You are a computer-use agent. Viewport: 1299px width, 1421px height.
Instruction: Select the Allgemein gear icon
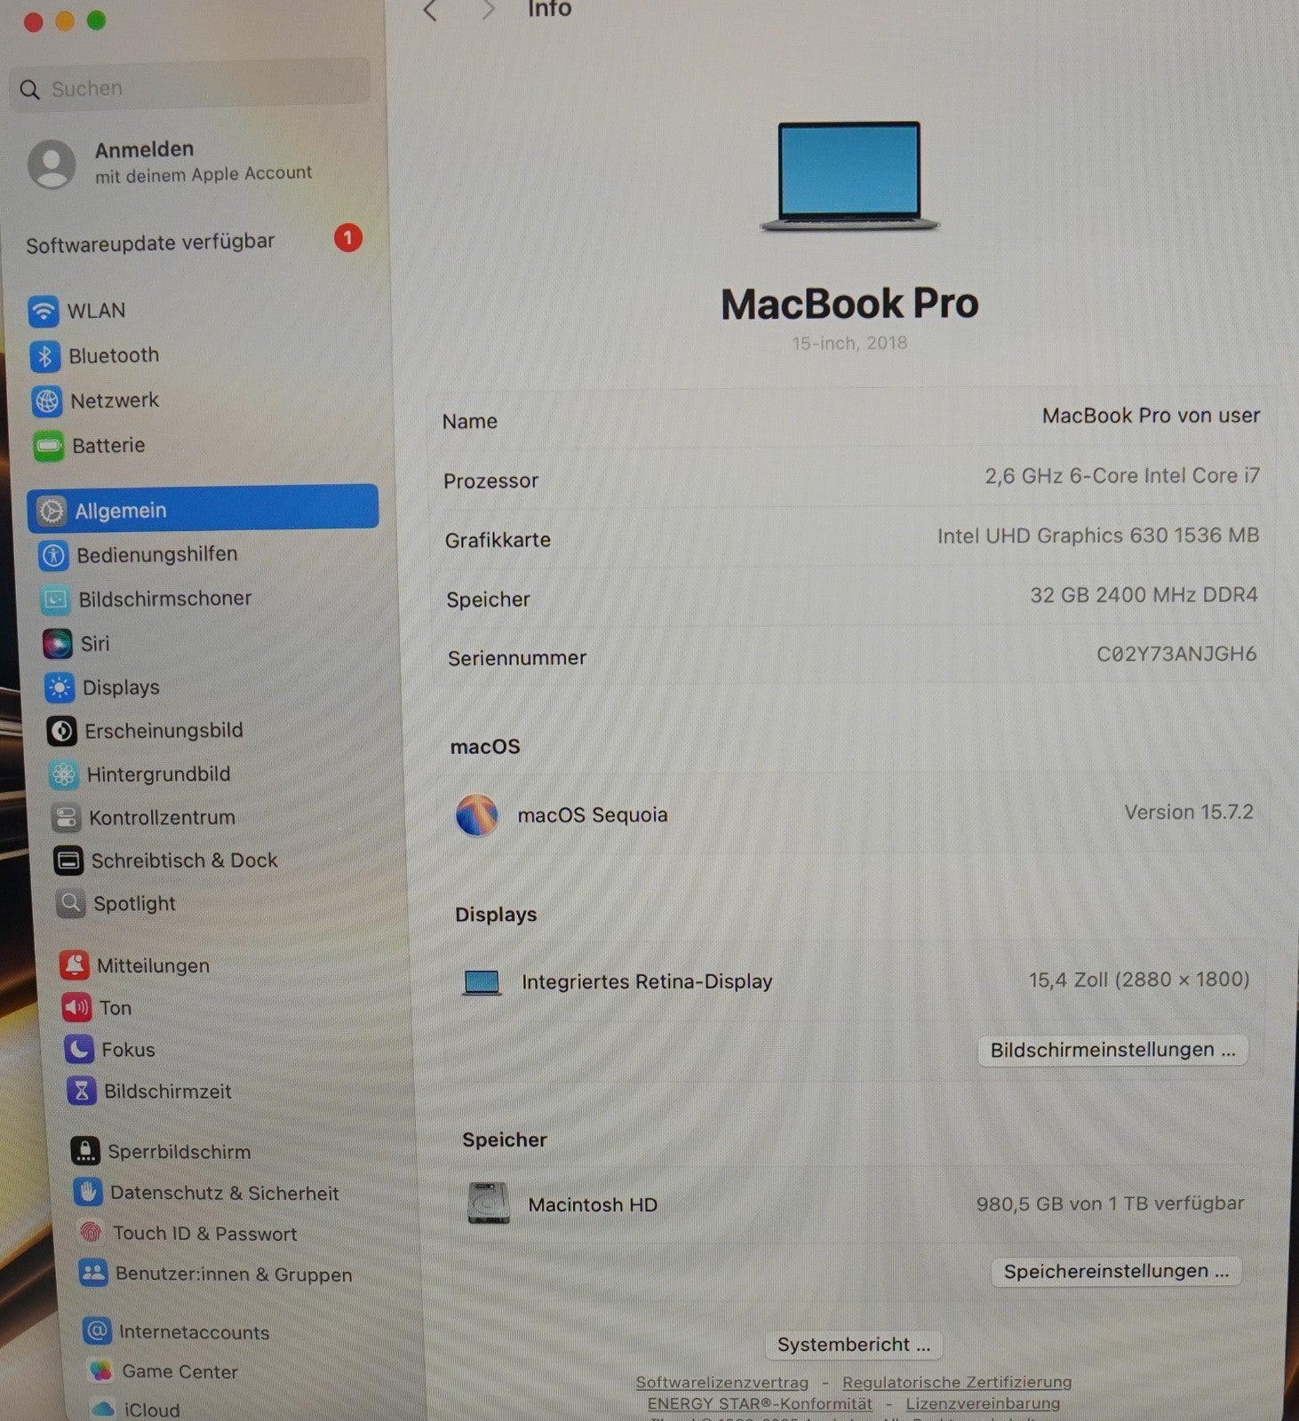(52, 511)
